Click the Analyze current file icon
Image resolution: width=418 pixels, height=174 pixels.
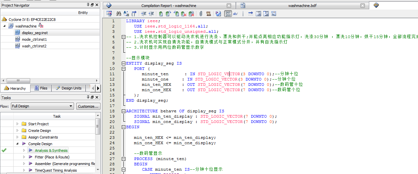[x=218, y=14]
